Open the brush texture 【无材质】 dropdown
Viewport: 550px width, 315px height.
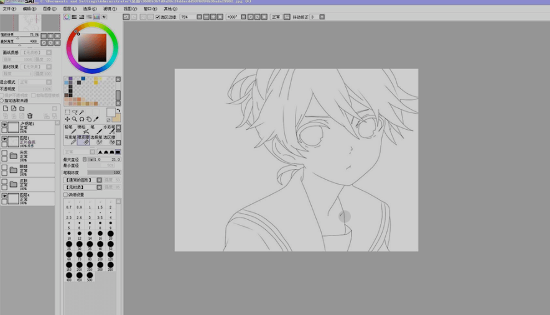click(x=100, y=188)
